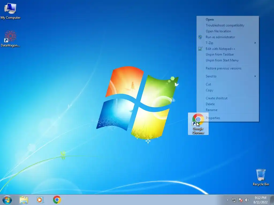Open the Windows Start button
The height and width of the screenshot is (205, 274).
coord(7,200)
